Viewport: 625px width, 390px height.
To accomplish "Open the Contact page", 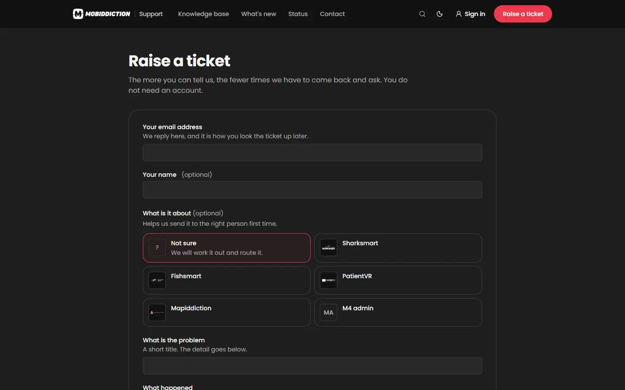I will tap(332, 14).
